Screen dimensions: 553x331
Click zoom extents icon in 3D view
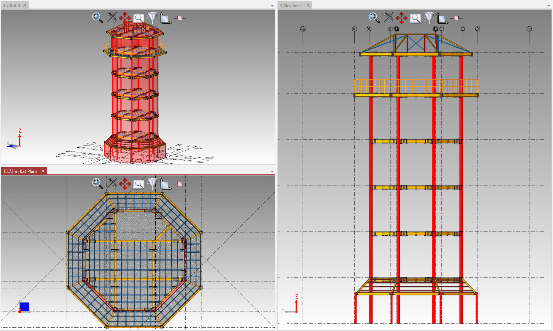(97, 18)
